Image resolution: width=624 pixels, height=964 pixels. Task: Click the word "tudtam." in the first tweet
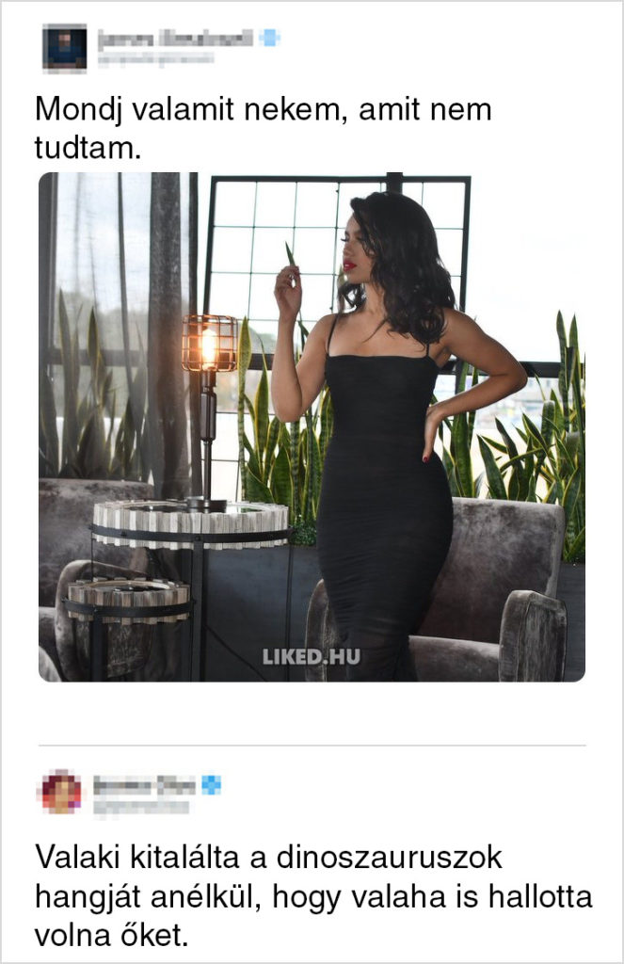pyautogui.click(x=88, y=148)
